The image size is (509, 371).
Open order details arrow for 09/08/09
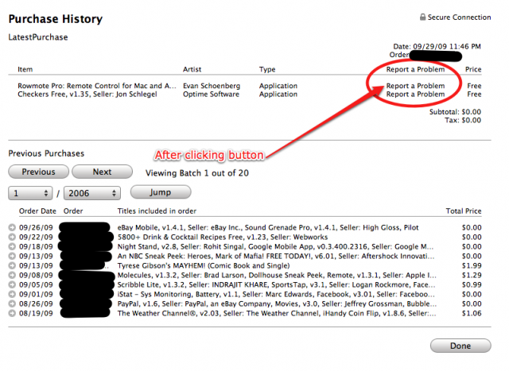[x=12, y=276]
